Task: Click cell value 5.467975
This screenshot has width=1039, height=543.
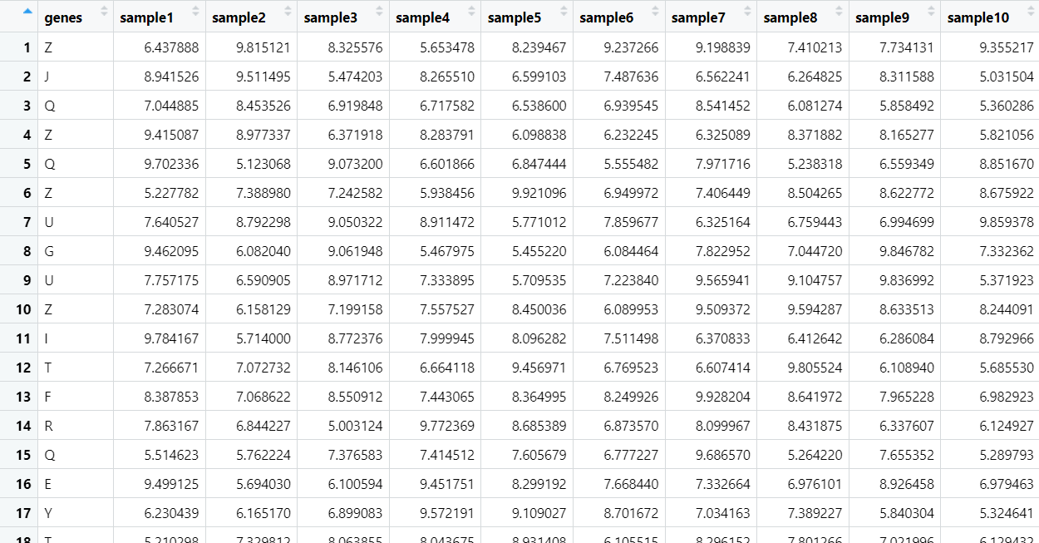Action: 447,251
